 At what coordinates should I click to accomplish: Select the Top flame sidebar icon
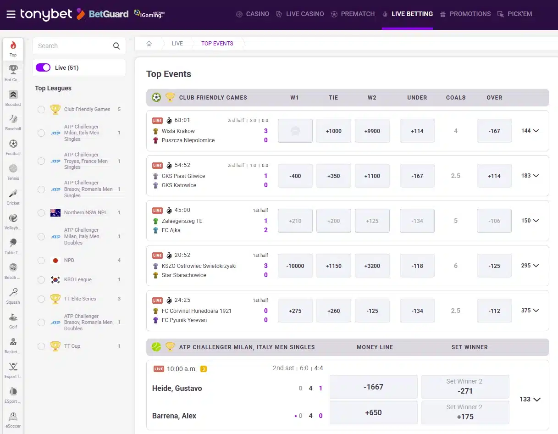13,49
